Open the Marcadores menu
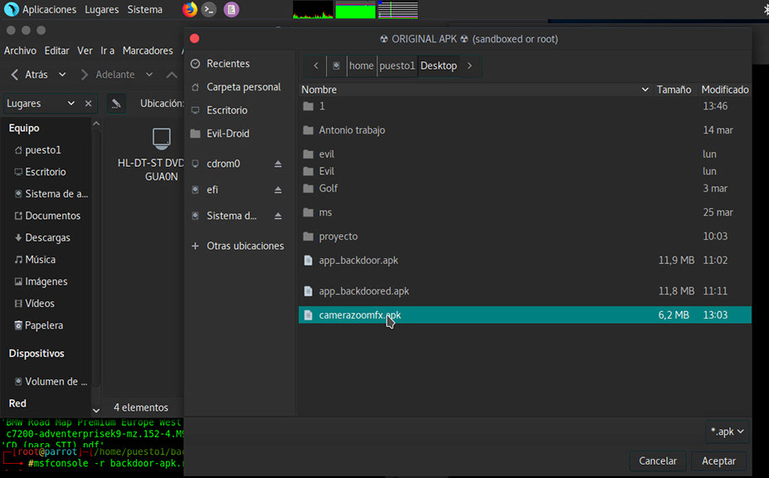 [148, 51]
